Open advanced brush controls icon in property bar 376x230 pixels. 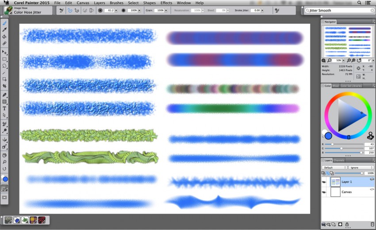[x=277, y=10]
